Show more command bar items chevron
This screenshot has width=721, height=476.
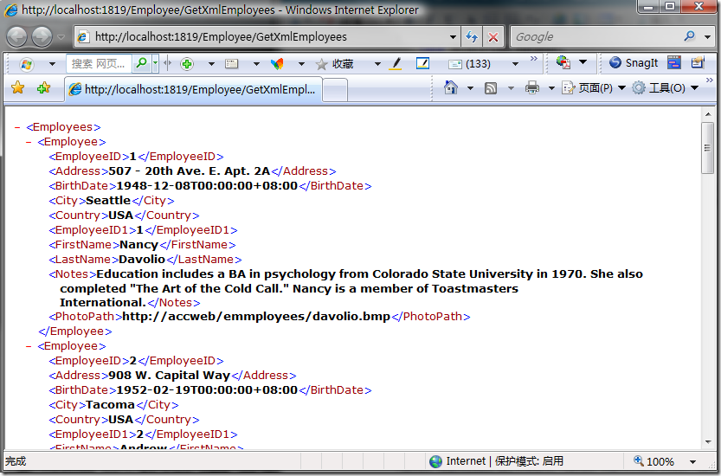coord(709,80)
